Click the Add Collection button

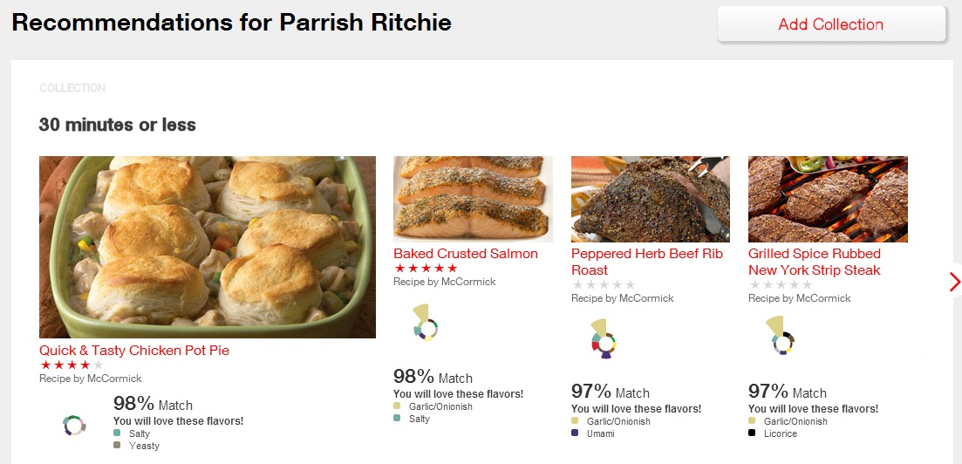(830, 24)
